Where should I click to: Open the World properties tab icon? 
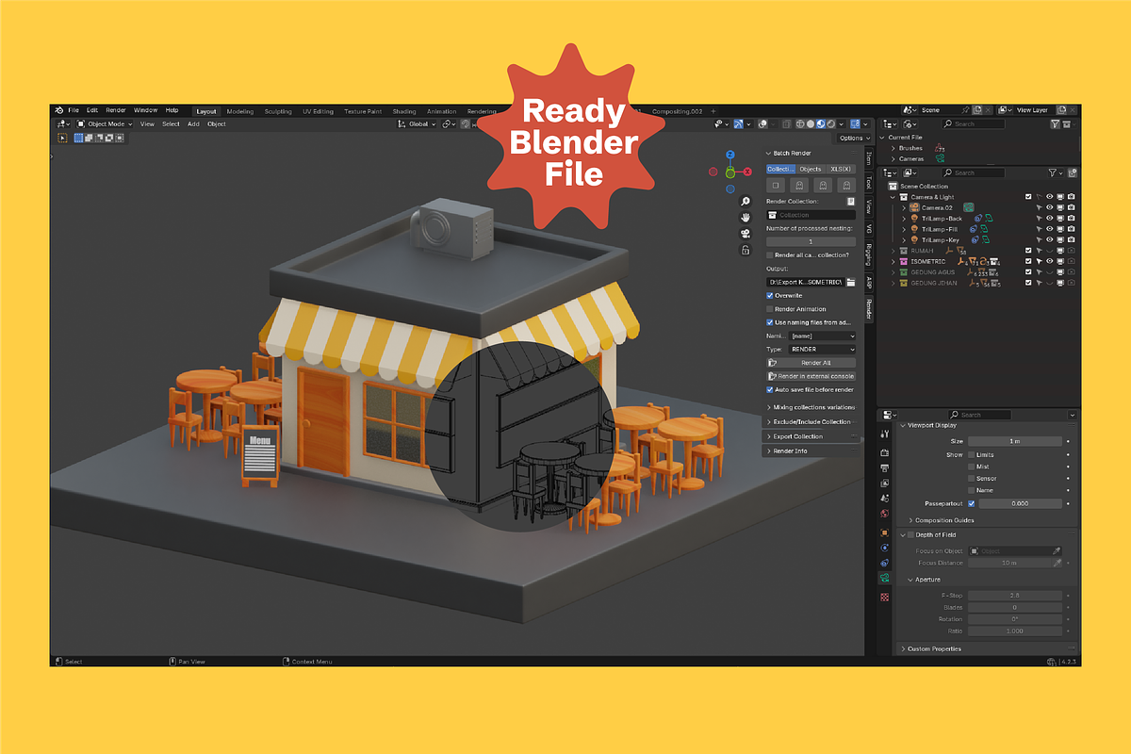click(x=884, y=514)
